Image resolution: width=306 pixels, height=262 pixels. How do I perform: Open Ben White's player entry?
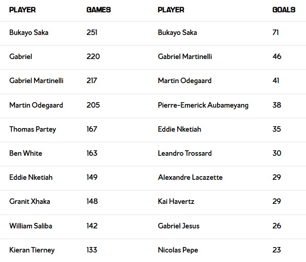(26, 153)
